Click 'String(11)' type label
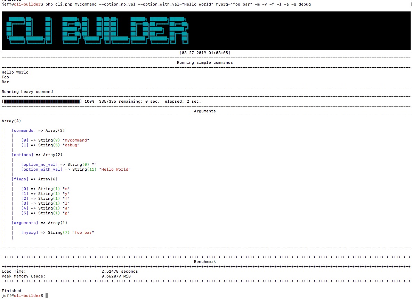Screen dimensions: 412x299 [x=84, y=170]
